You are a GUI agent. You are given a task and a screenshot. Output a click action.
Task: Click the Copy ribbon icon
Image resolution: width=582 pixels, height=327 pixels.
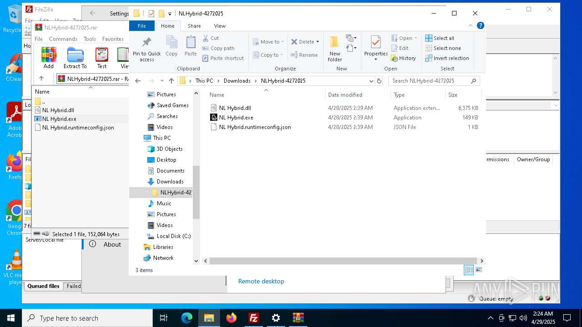pos(171,46)
